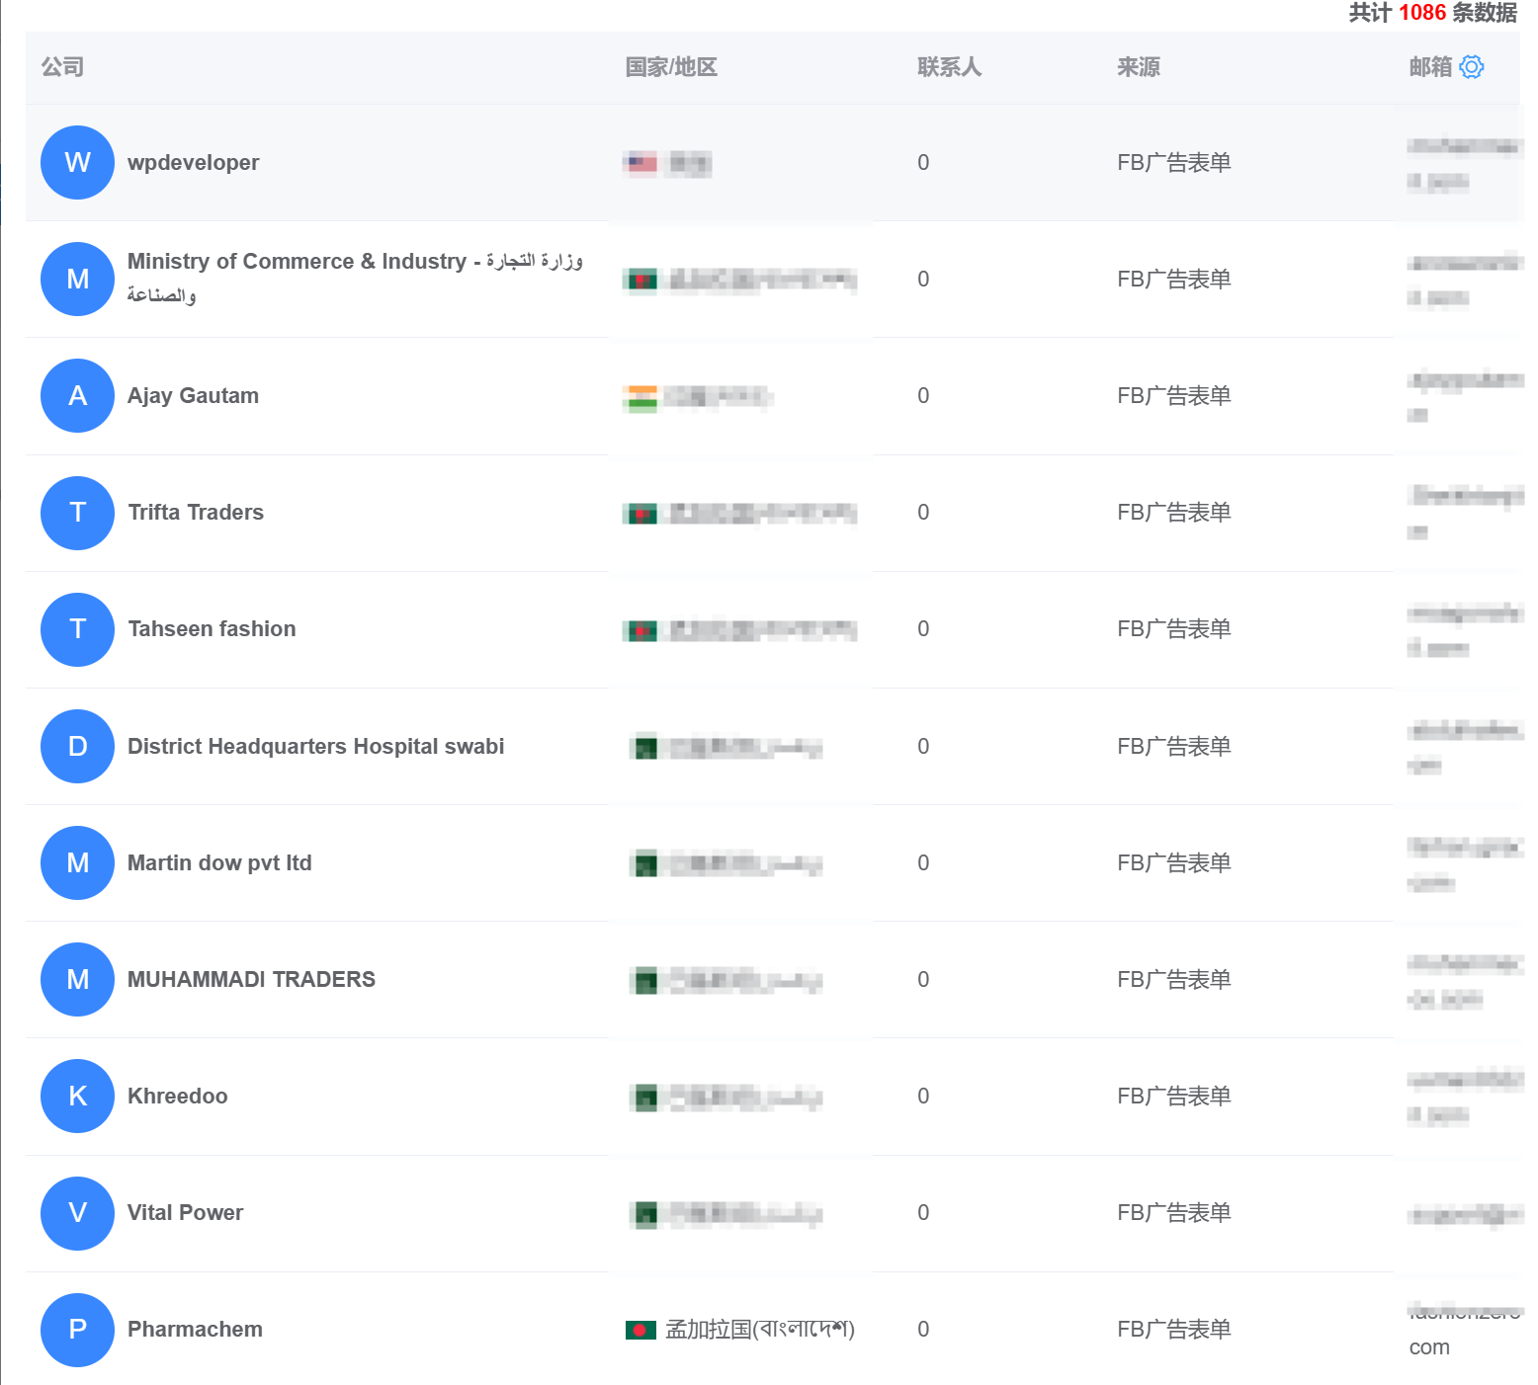Click the contact count 0 for Vital Power
This screenshot has height=1385, width=1538.
[x=923, y=1212]
